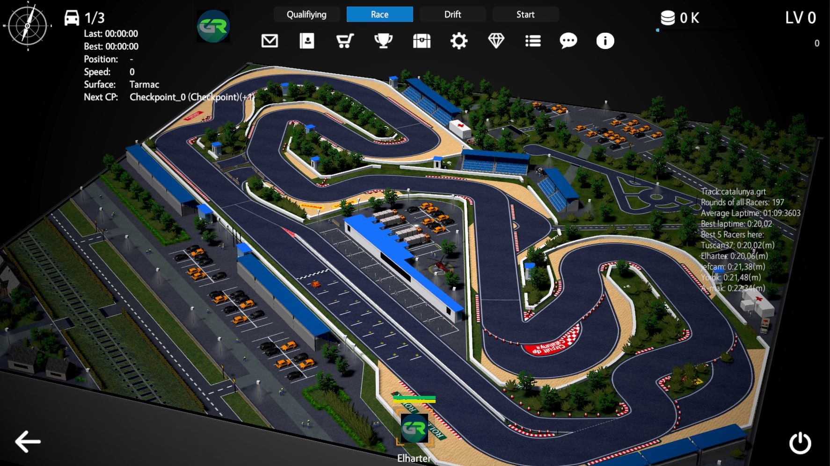Click the coin stack currency display
Screen dimensions: 830x466
point(668,17)
